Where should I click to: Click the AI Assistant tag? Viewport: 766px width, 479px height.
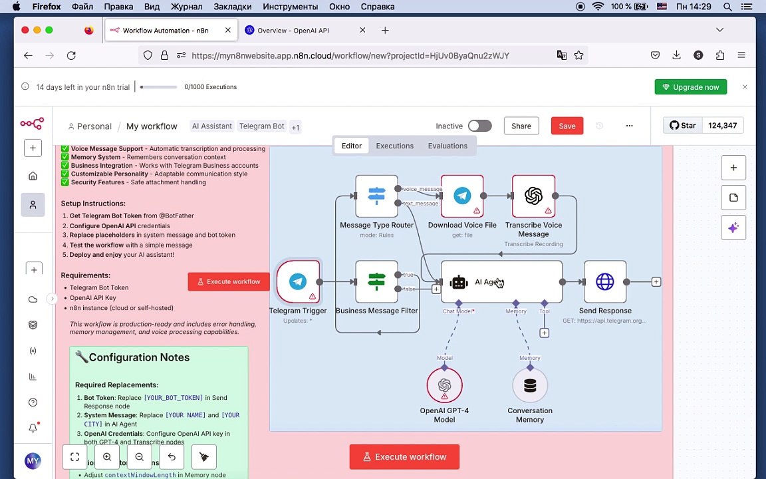[x=212, y=126]
